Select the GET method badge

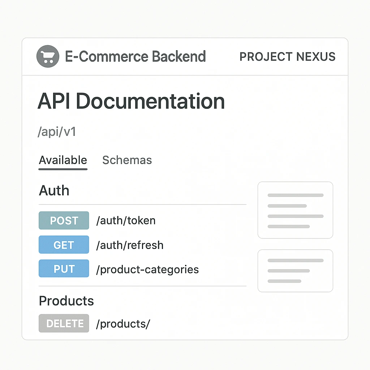64,245
